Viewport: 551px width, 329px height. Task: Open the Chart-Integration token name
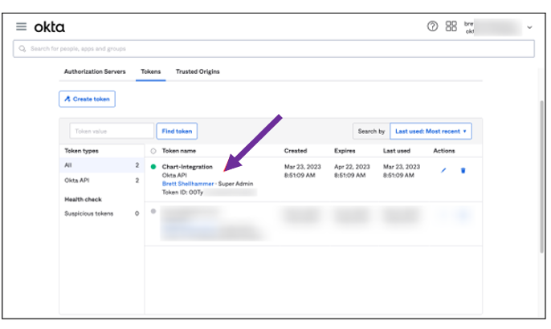pyautogui.click(x=187, y=167)
